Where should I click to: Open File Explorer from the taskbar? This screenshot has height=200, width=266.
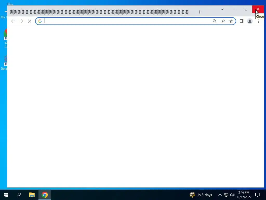[32, 195]
